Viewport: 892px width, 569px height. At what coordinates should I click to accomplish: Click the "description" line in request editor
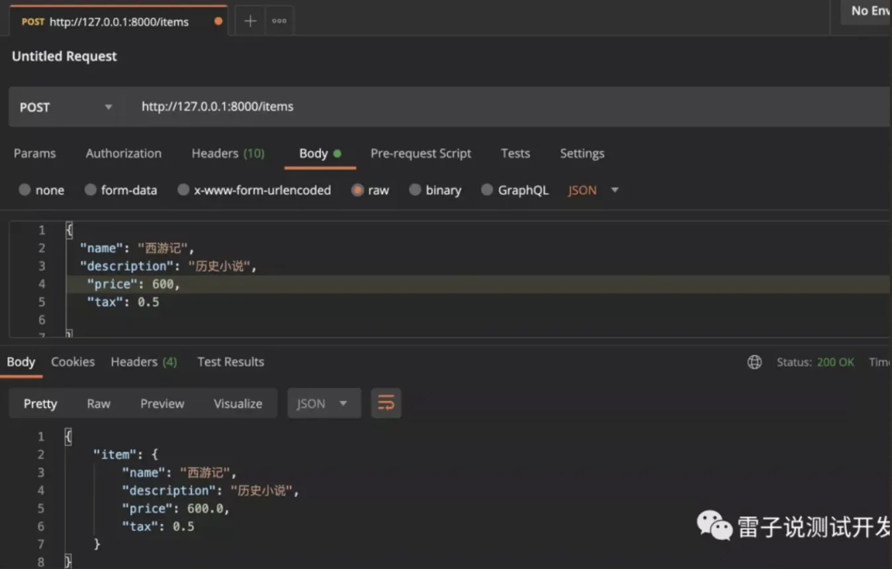coord(168,266)
